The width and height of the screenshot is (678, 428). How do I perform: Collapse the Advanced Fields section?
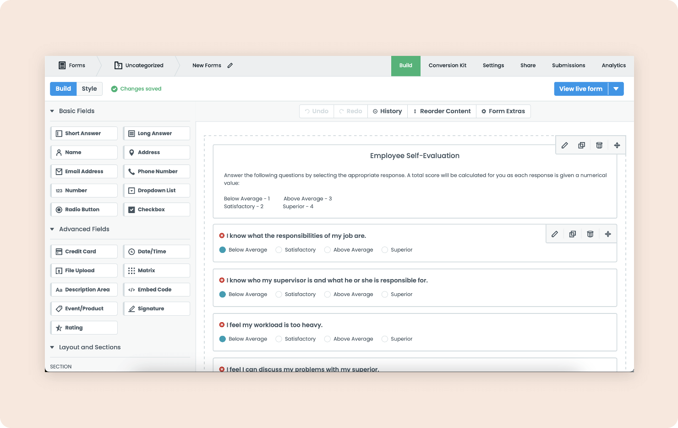tap(52, 229)
